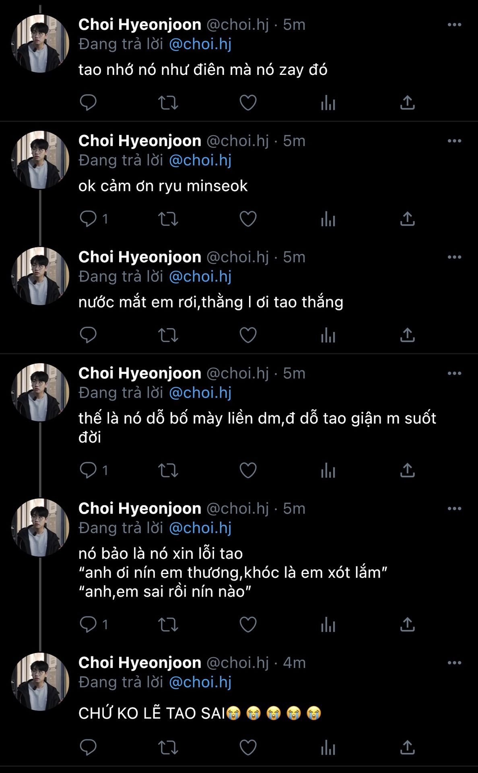Reply to the "thế là nó dỗ bố mày" tweet
This screenshot has height=773, width=478.
point(88,470)
